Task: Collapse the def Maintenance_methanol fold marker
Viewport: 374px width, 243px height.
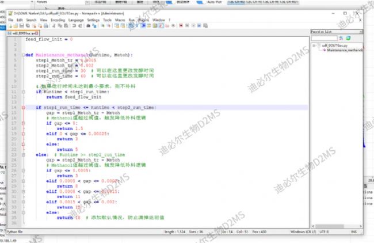Action: tap(22, 55)
